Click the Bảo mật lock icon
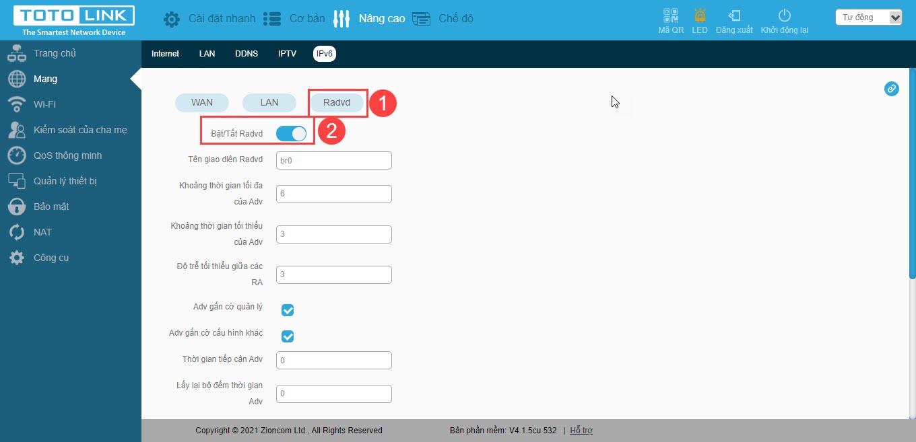 point(17,207)
